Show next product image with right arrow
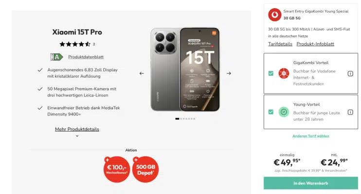 (x=229, y=73)
